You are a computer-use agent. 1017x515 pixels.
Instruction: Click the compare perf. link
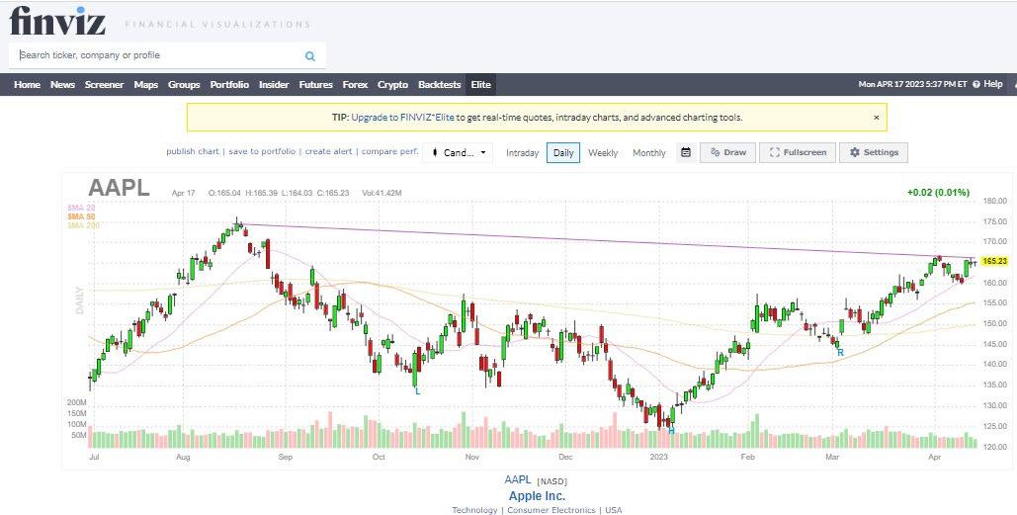coord(389,151)
